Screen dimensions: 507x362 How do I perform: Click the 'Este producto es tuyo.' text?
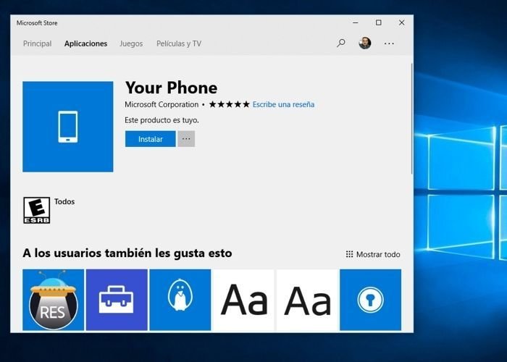tap(162, 120)
